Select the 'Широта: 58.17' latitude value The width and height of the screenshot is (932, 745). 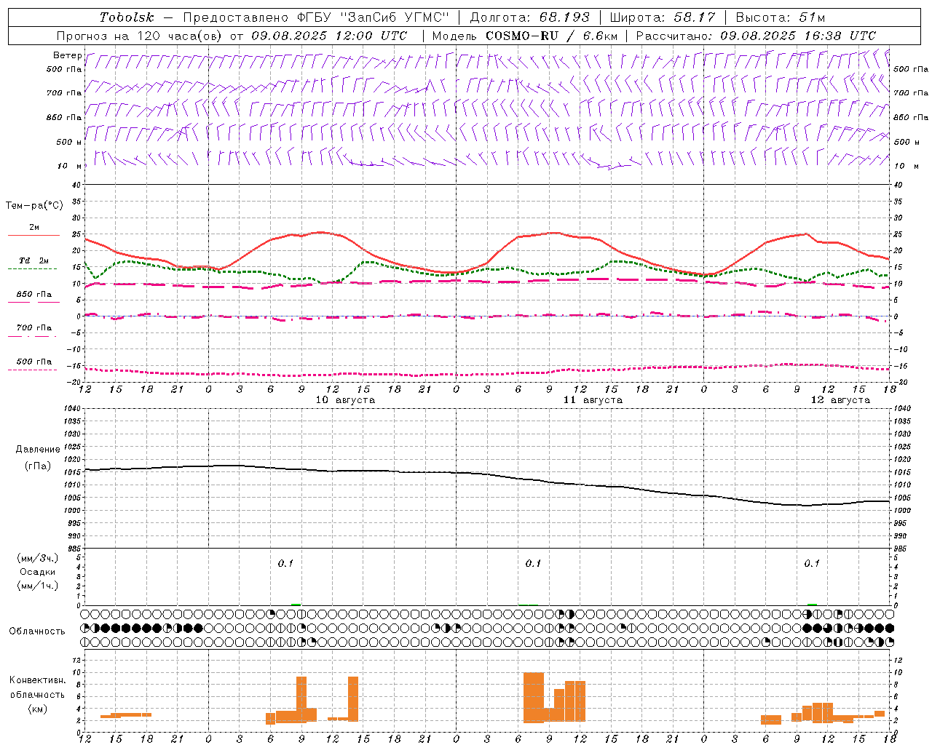click(663, 17)
